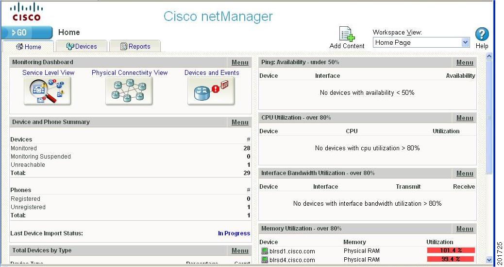Switch to the Devices tab

click(x=81, y=46)
